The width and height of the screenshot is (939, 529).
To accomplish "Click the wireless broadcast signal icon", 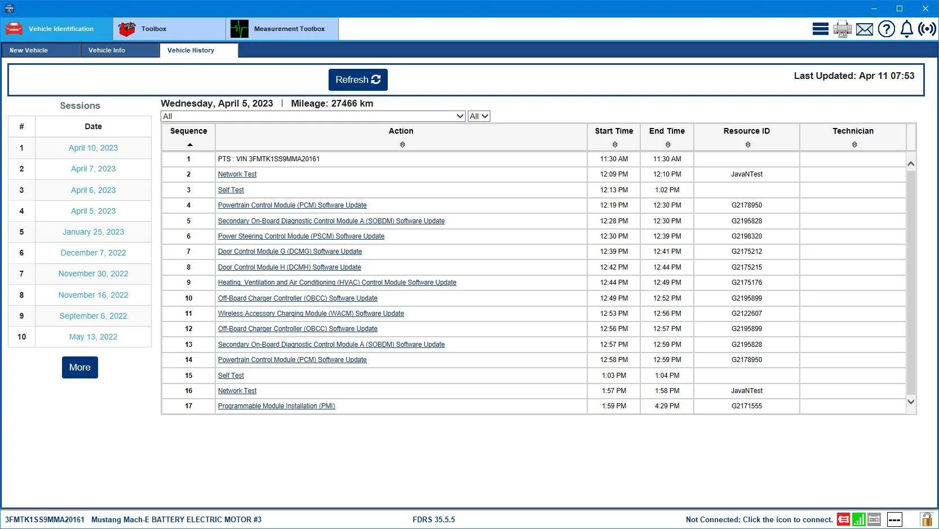I will [x=927, y=29].
